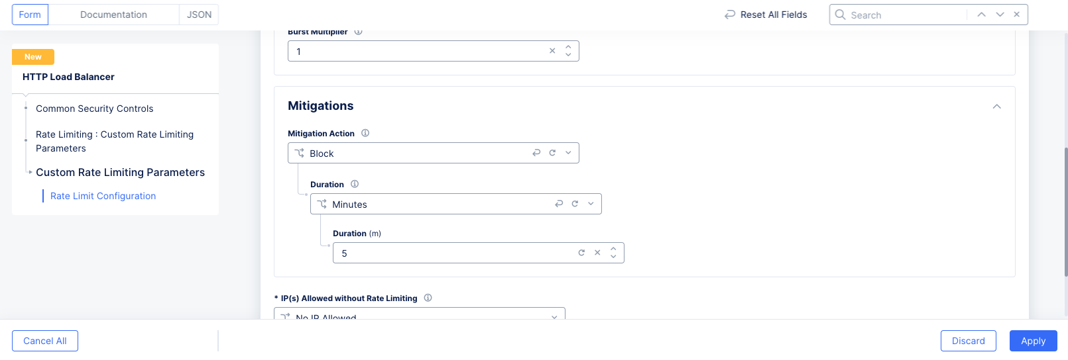Open the Rate Limit Configuration link
Image resolution: width=1068 pixels, height=360 pixels.
click(103, 196)
